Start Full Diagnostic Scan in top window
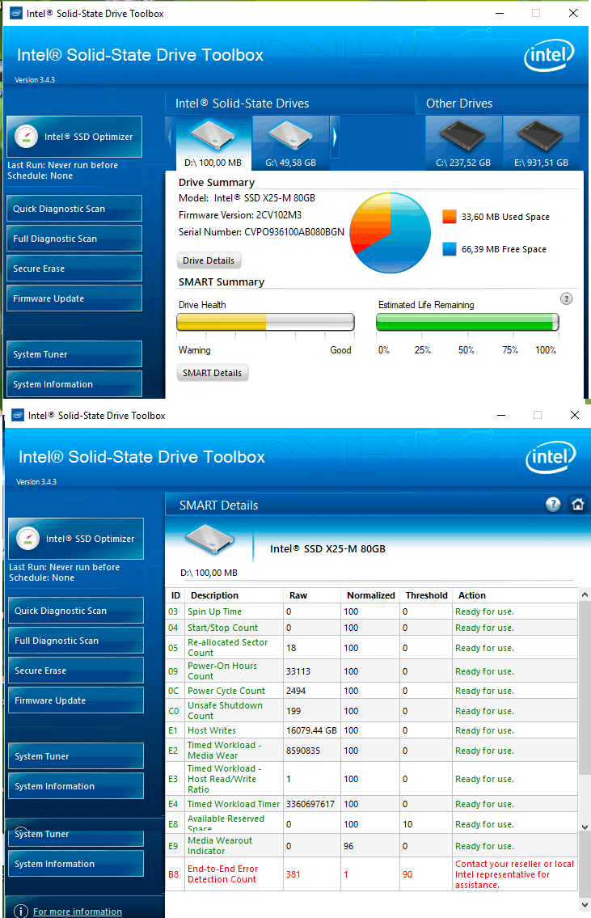The height and width of the screenshot is (918, 591). (74, 239)
